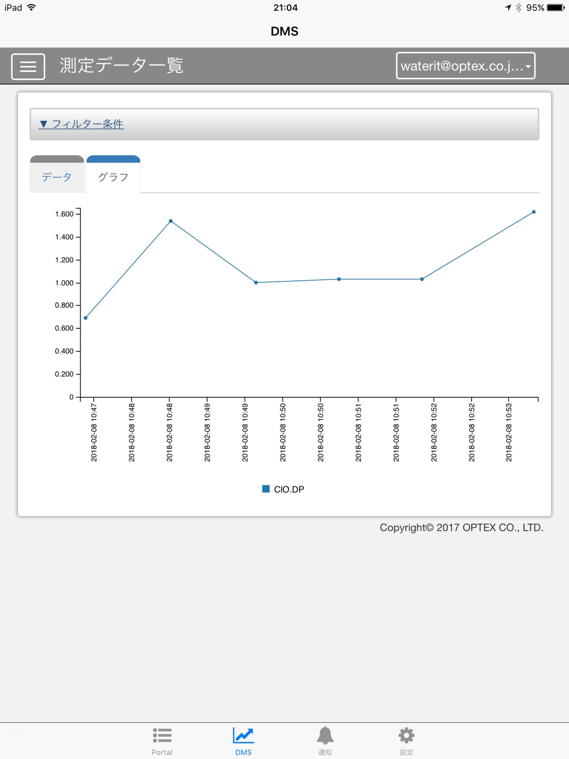Viewport: 569px width, 759px height.
Task: Click the 2018-02-08 10:53 x-axis label
Action: tap(509, 432)
